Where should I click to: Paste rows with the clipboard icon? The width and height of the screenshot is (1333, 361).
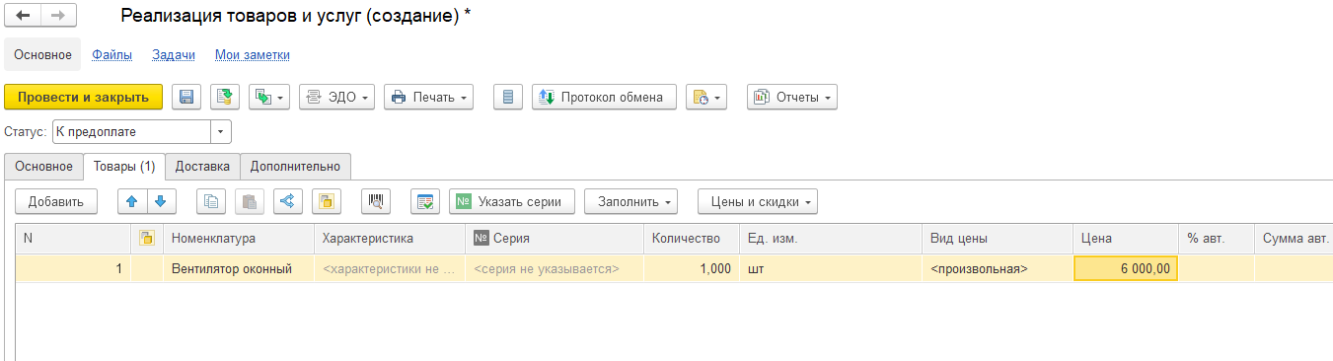point(250,201)
